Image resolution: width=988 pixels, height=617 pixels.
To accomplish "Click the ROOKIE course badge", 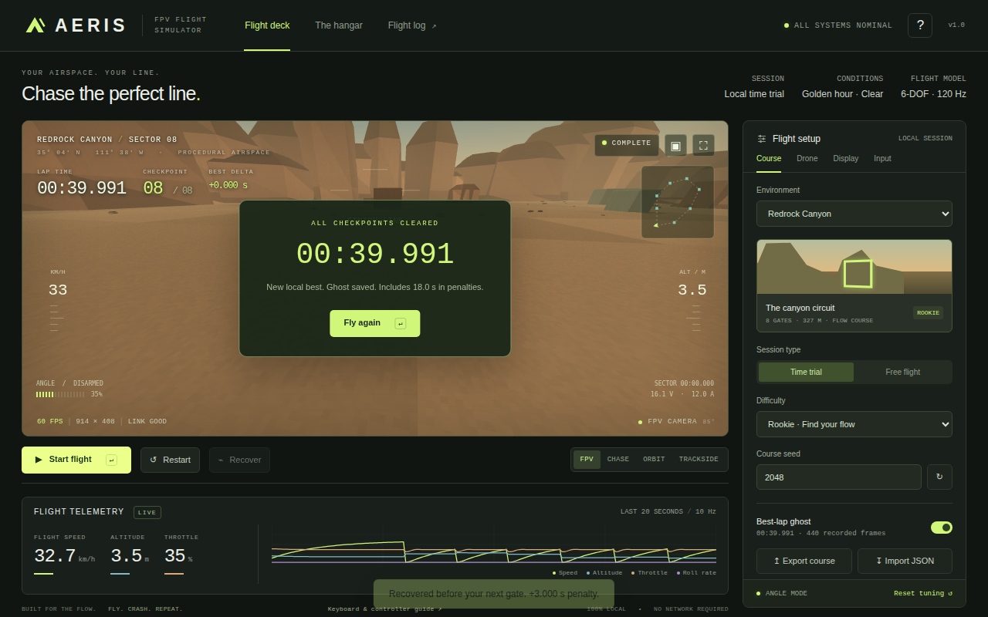I will tap(928, 313).
